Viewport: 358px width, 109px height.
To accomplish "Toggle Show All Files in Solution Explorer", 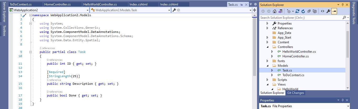I will (315, 11).
